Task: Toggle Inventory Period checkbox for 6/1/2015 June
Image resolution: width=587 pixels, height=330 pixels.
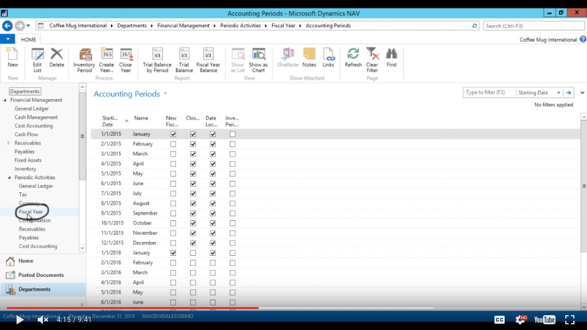Action: pyautogui.click(x=233, y=184)
